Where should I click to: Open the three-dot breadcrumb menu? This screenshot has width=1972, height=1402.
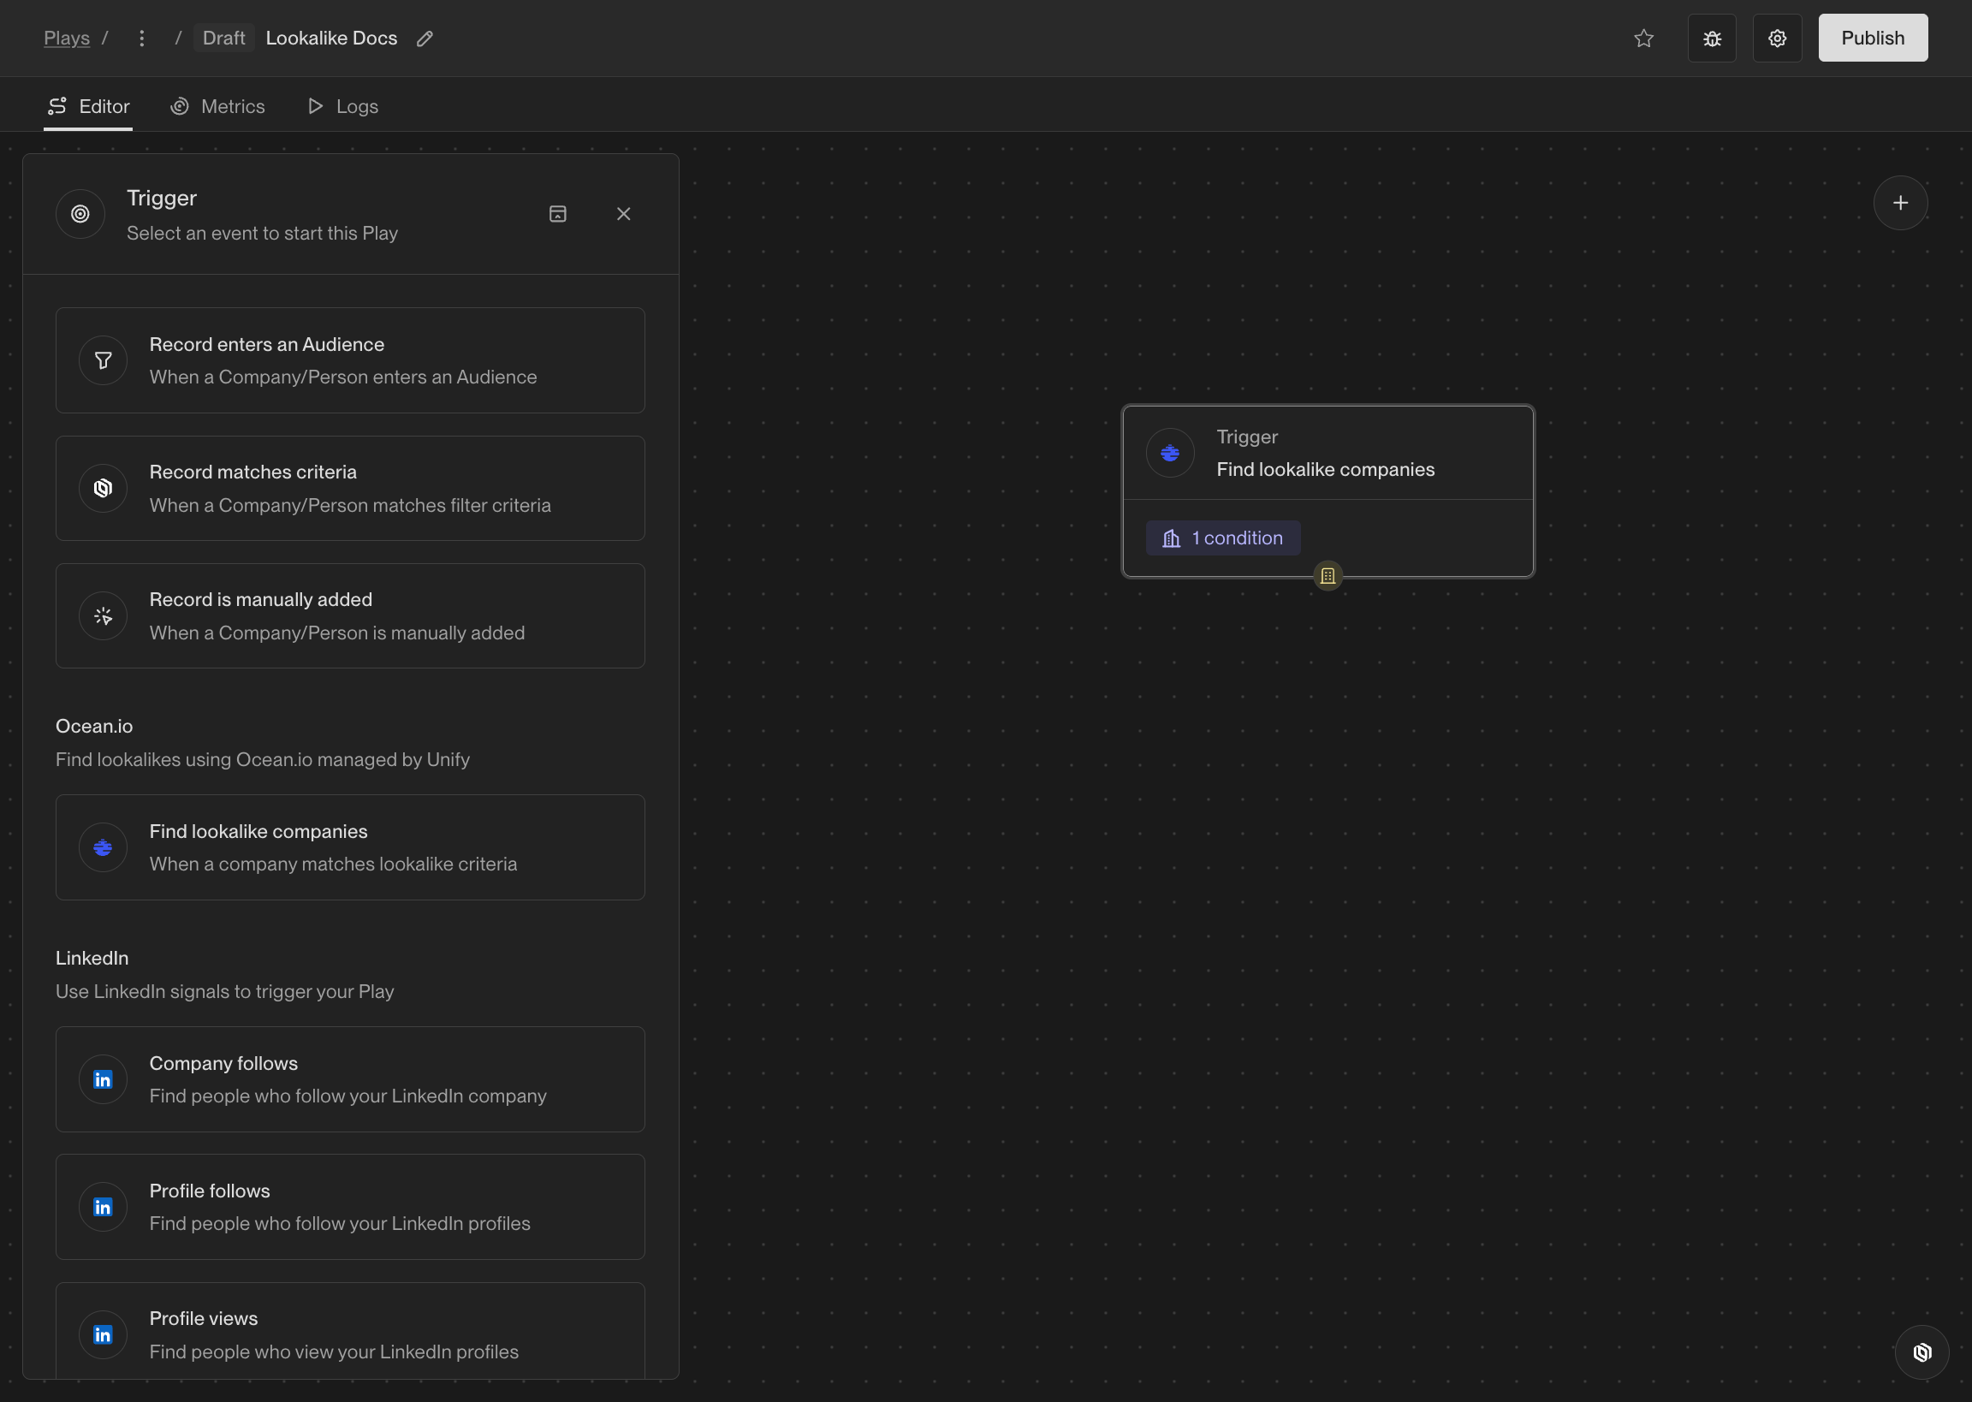141,38
